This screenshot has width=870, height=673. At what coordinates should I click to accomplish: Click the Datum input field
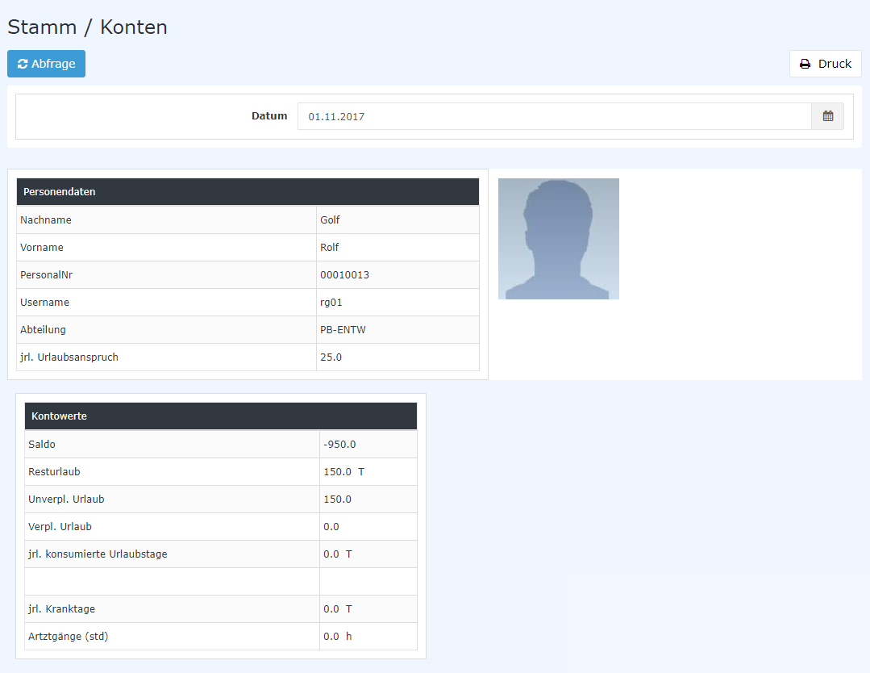pos(554,116)
